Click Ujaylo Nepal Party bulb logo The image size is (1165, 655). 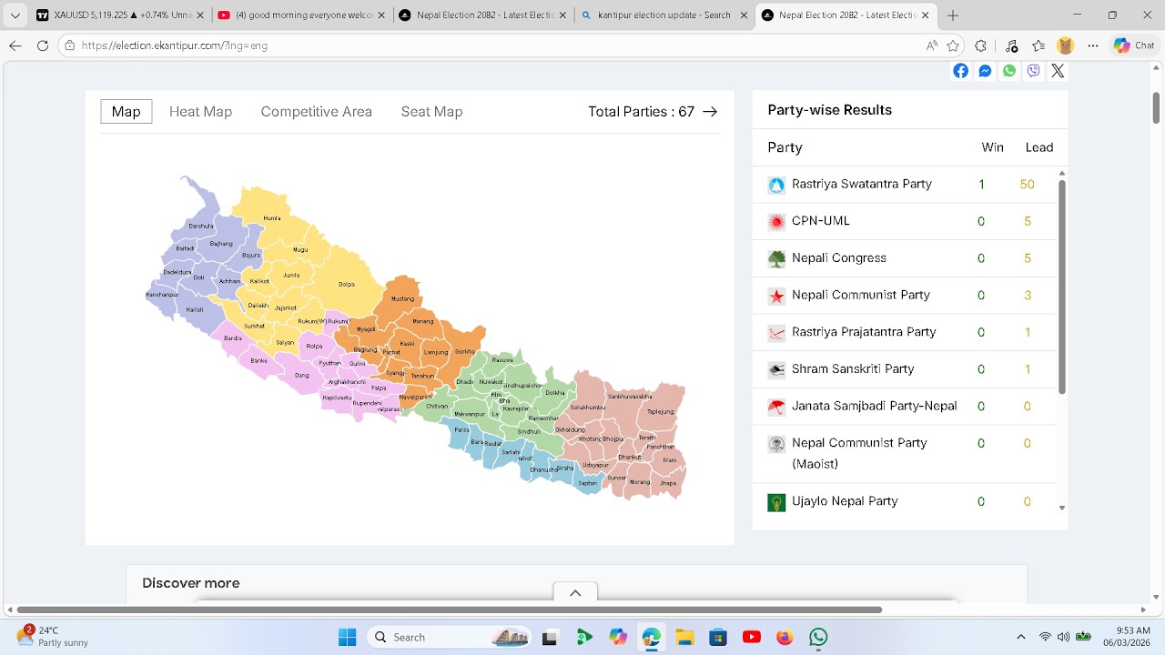(x=776, y=503)
